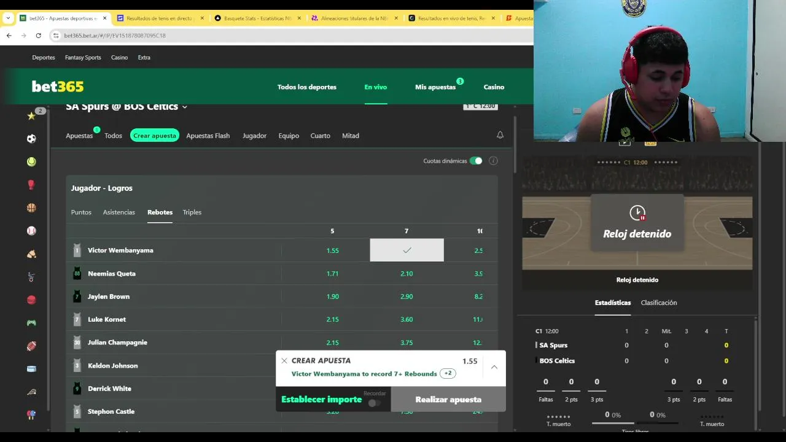Click Realizar apuesta button

448,400
